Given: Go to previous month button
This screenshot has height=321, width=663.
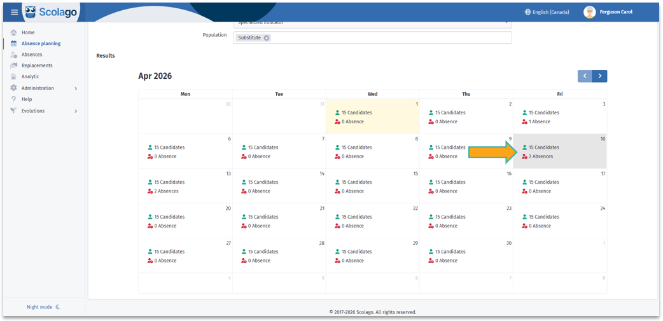Looking at the screenshot, I should [x=585, y=76].
